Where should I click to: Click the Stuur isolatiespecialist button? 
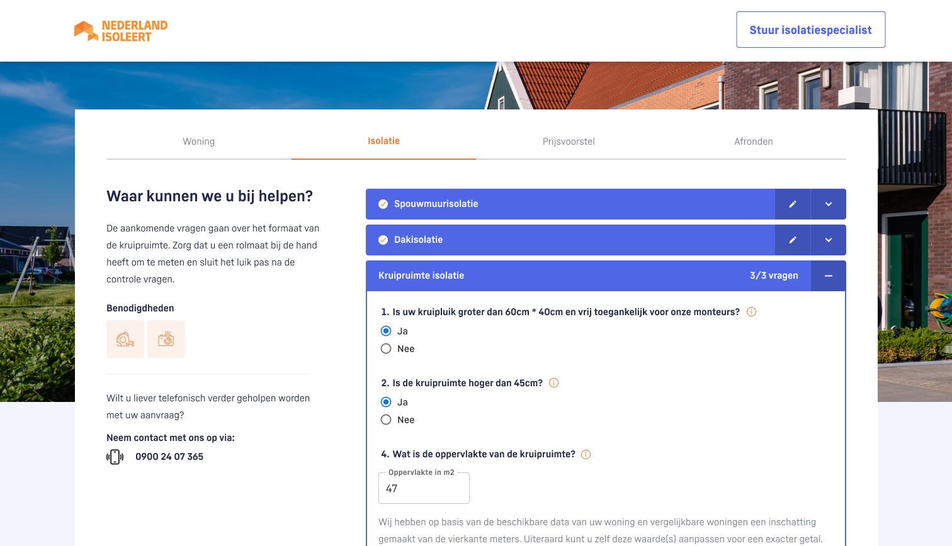coord(810,30)
